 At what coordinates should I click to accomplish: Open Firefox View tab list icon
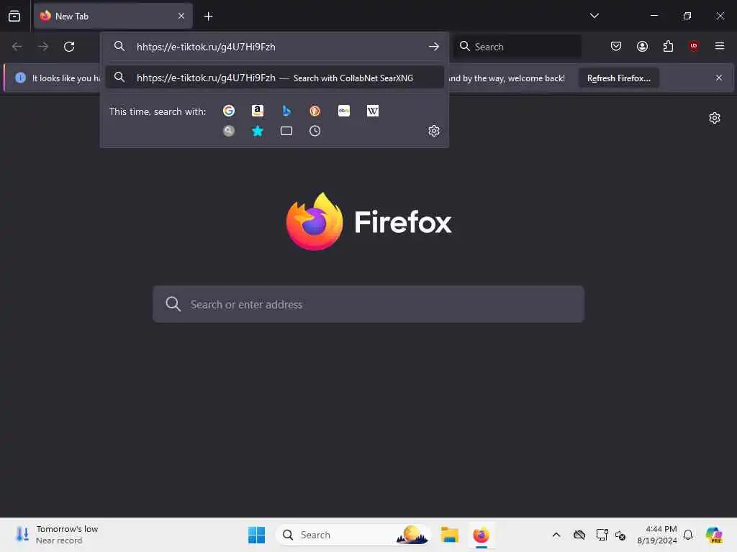14,16
